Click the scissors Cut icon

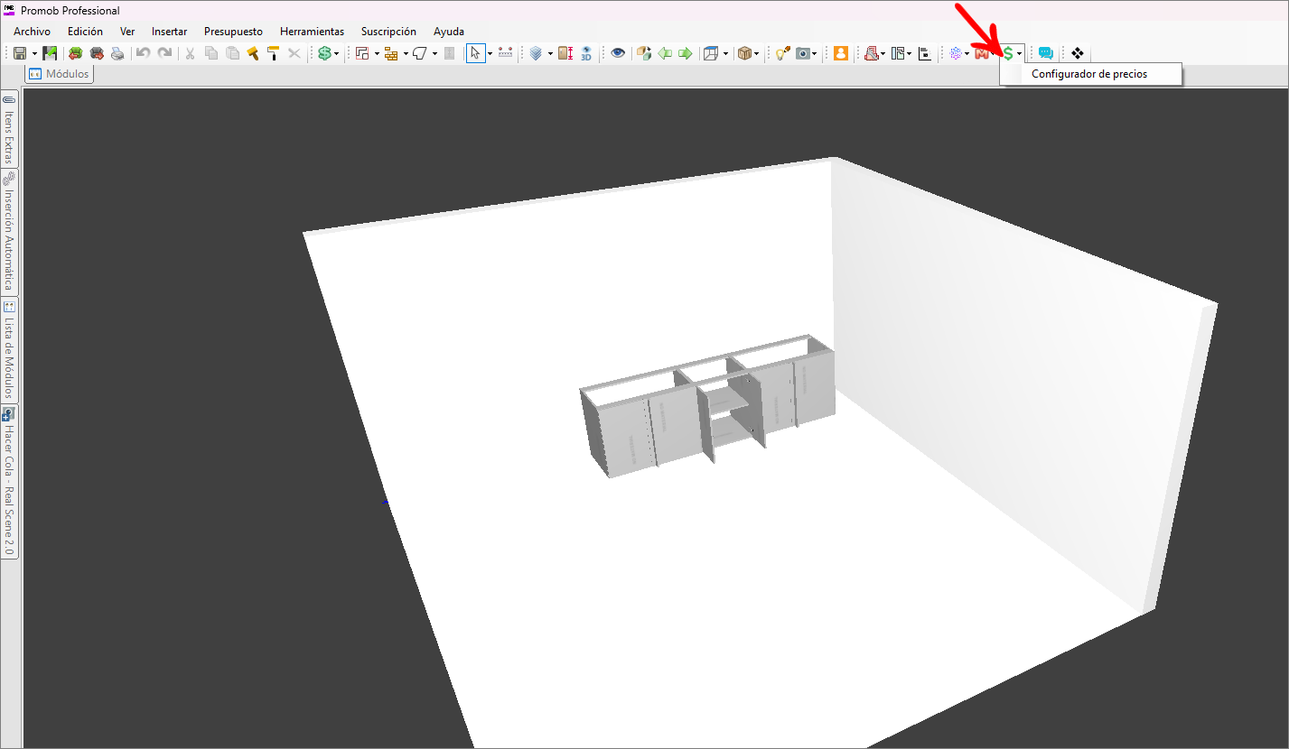190,54
